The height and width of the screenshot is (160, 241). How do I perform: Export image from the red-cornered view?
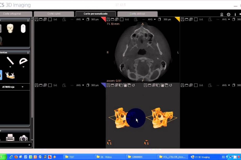[x=45, y=19]
